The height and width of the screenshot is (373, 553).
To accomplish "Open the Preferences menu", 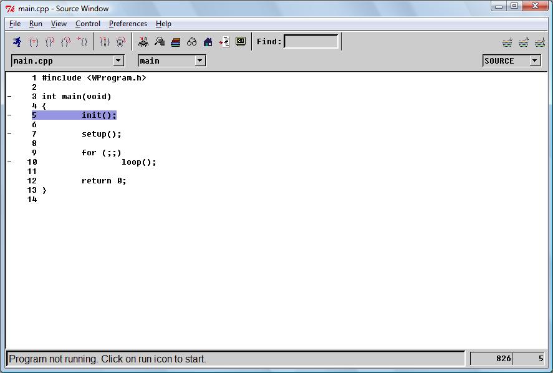I will tap(128, 24).
